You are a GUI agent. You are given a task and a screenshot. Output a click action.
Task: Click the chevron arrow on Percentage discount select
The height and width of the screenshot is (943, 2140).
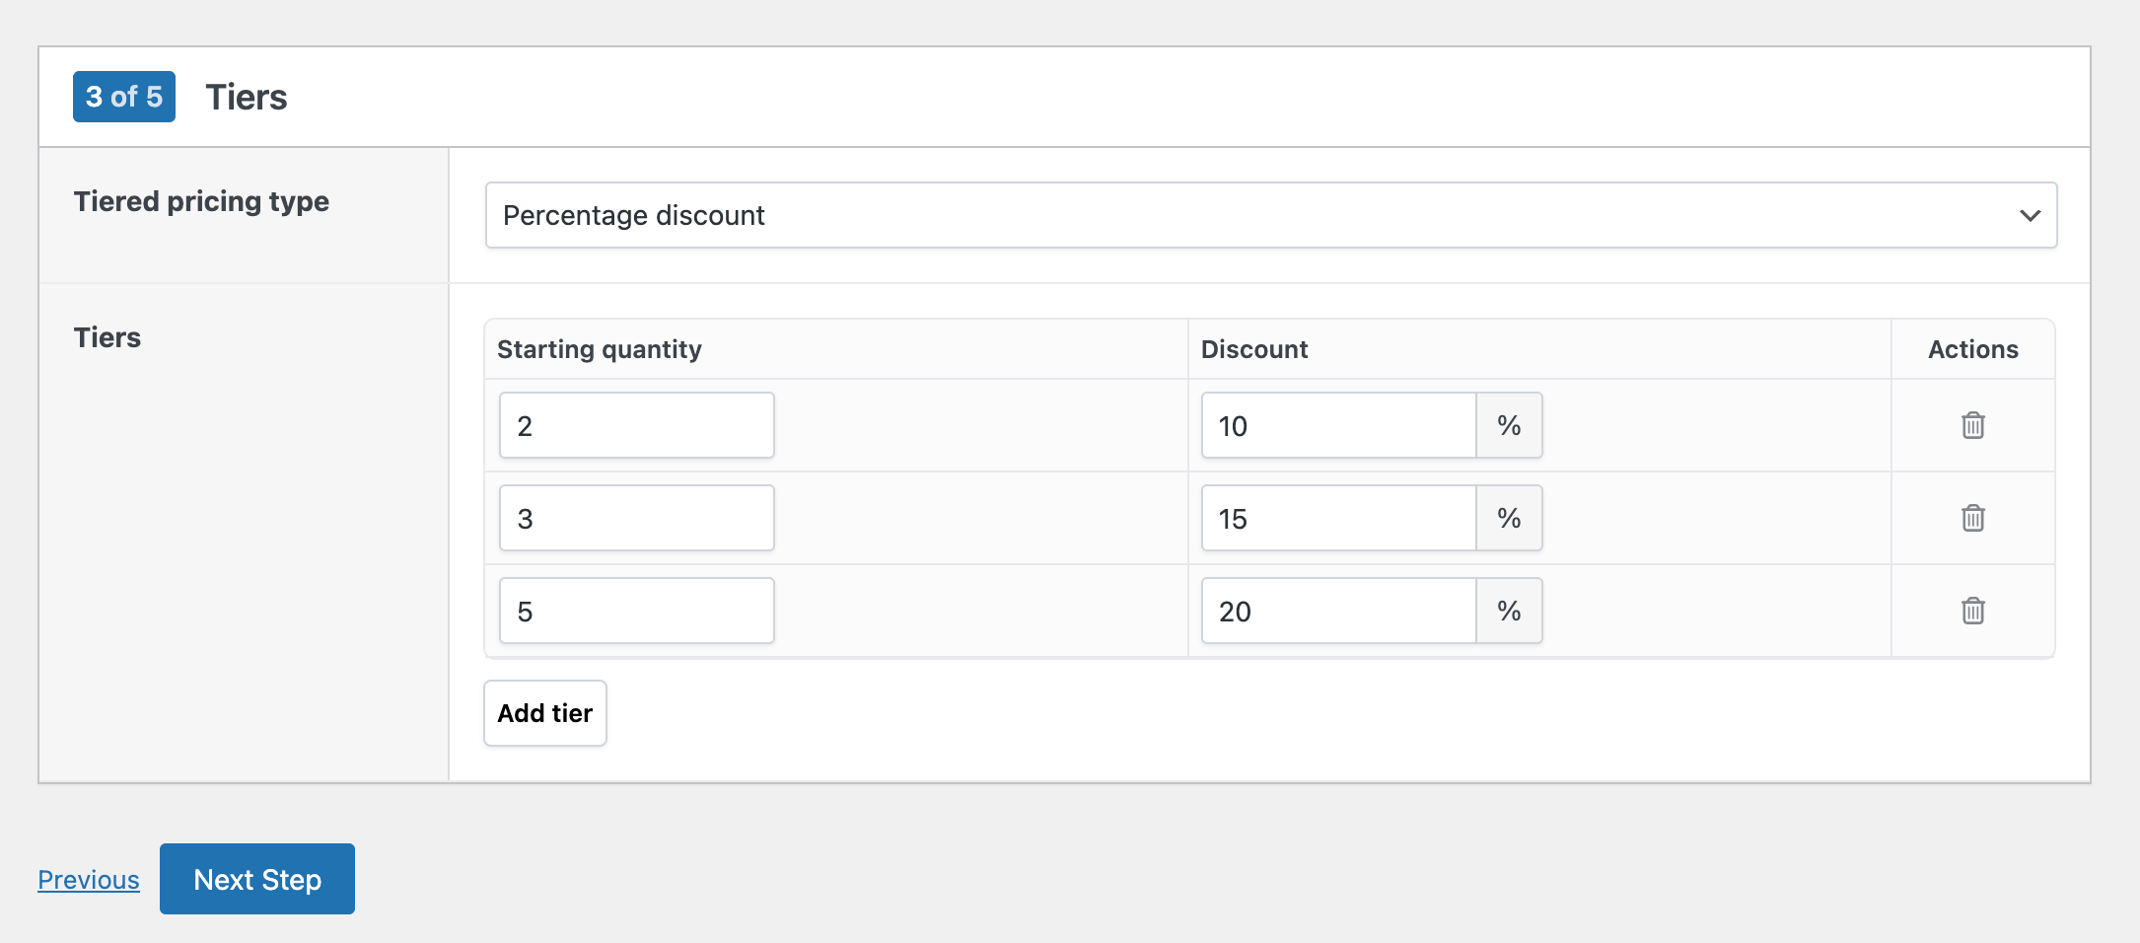[x=2029, y=215]
